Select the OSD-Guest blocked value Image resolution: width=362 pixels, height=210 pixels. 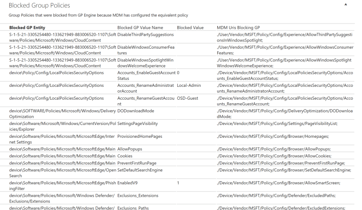pos(188,98)
